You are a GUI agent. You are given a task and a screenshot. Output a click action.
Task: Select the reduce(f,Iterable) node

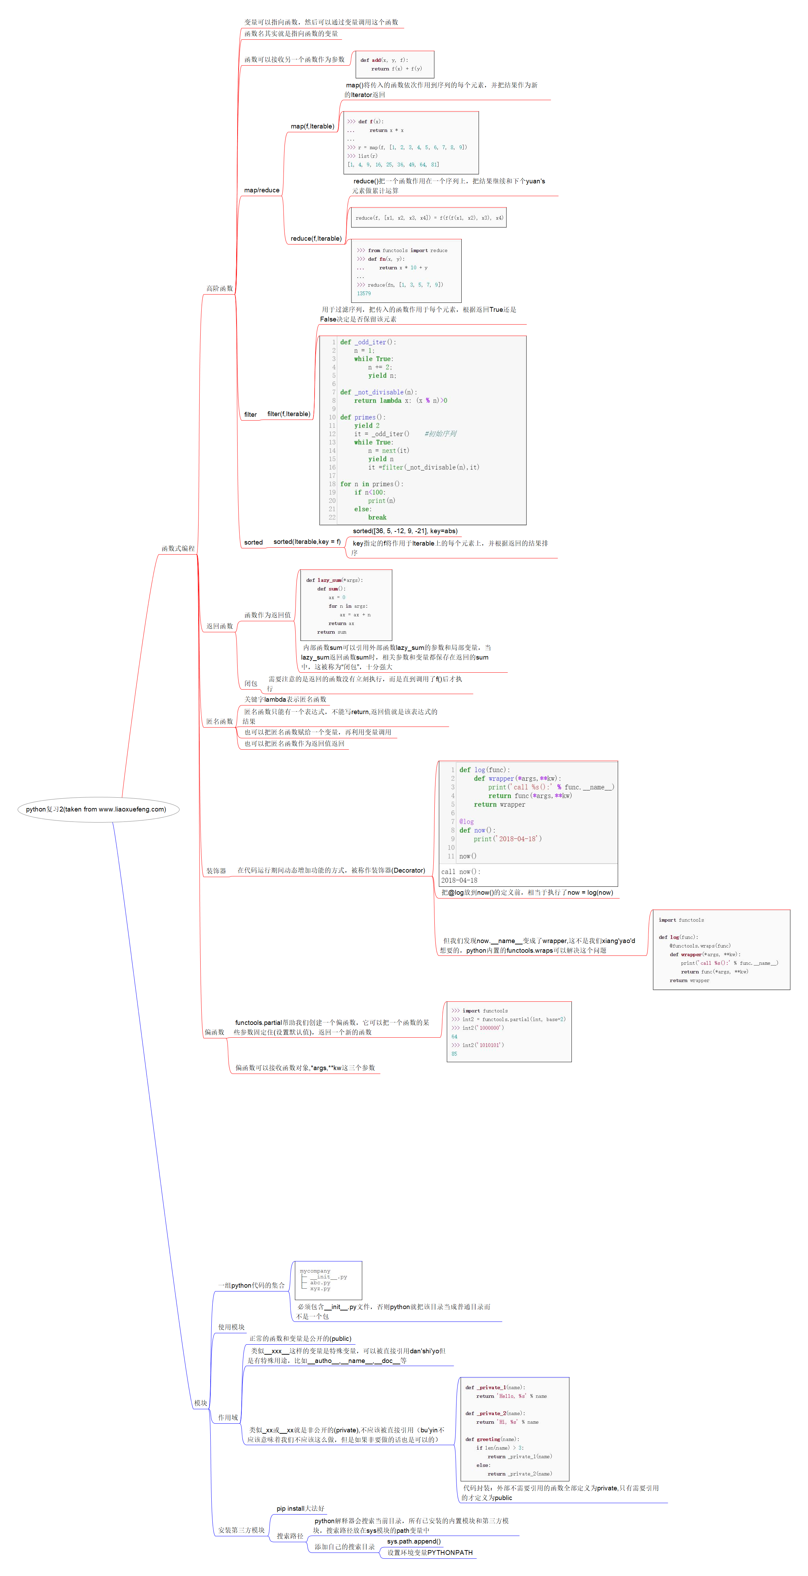pyautogui.click(x=316, y=239)
